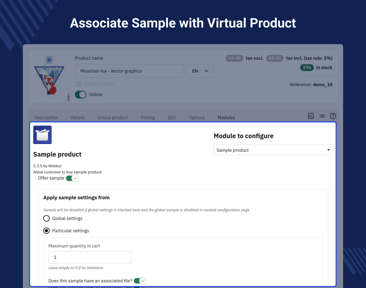Open the product statistics chart icon
Screen dimensions: 366x288
pyautogui.click(x=311, y=116)
